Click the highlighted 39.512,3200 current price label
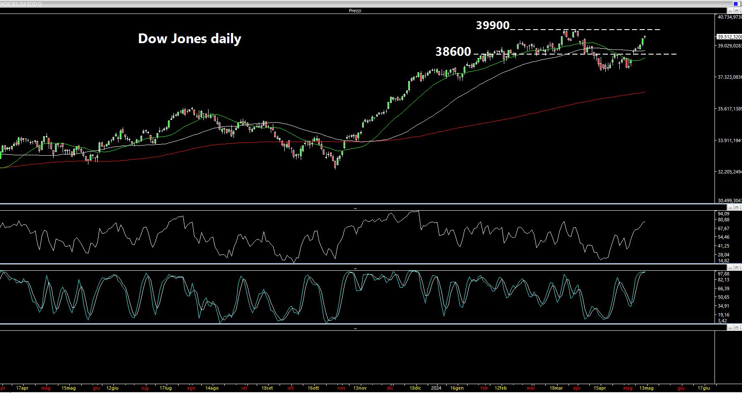This screenshot has height=393, width=742. click(729, 37)
